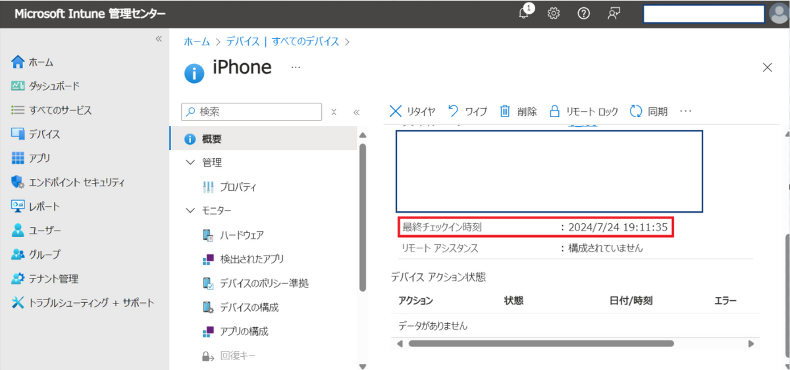Image resolution: width=790 pixels, height=370 pixels.
Task: Collapse the left navigation with double-chevron
Action: click(x=159, y=39)
